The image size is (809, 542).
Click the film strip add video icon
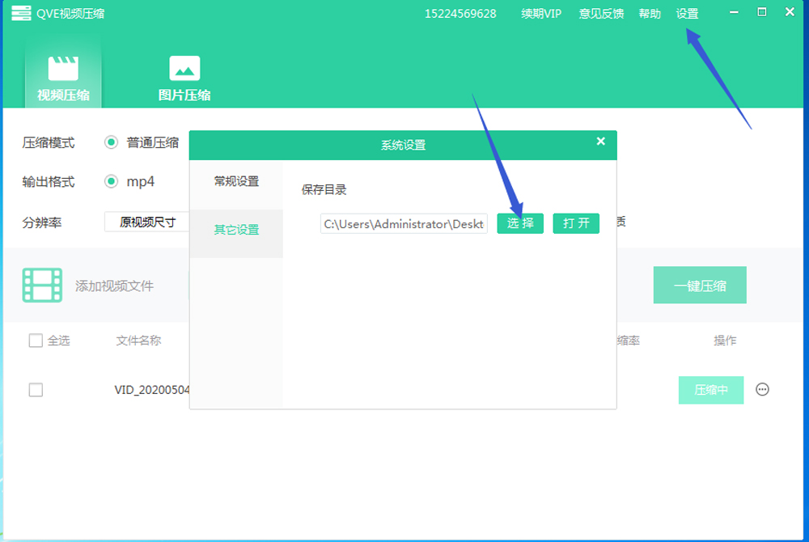pyautogui.click(x=42, y=286)
